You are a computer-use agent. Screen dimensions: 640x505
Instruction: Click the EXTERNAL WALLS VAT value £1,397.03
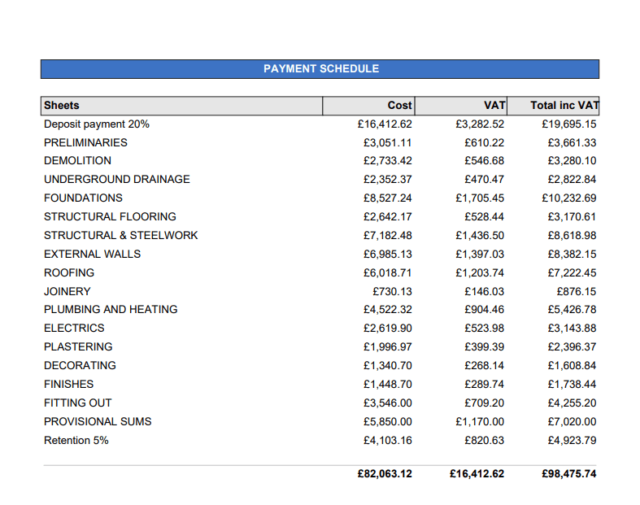pos(480,254)
